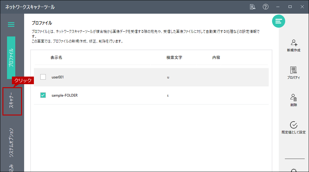
Task: Select the sample-FOLDER profile name
Action: pyautogui.click(x=65, y=95)
